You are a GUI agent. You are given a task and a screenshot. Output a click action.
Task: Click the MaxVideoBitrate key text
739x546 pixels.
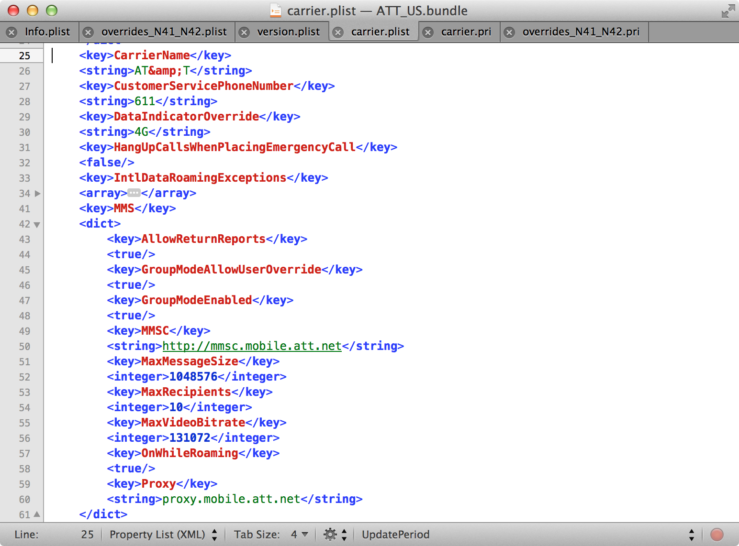click(x=193, y=423)
